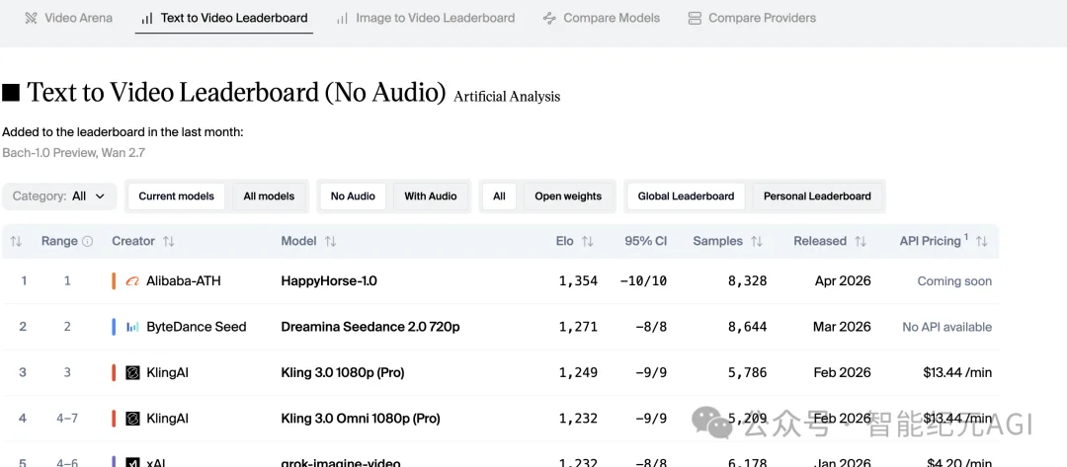1067x467 pixels.
Task: Click the ByteDance Seed logo icon
Action: click(132, 327)
